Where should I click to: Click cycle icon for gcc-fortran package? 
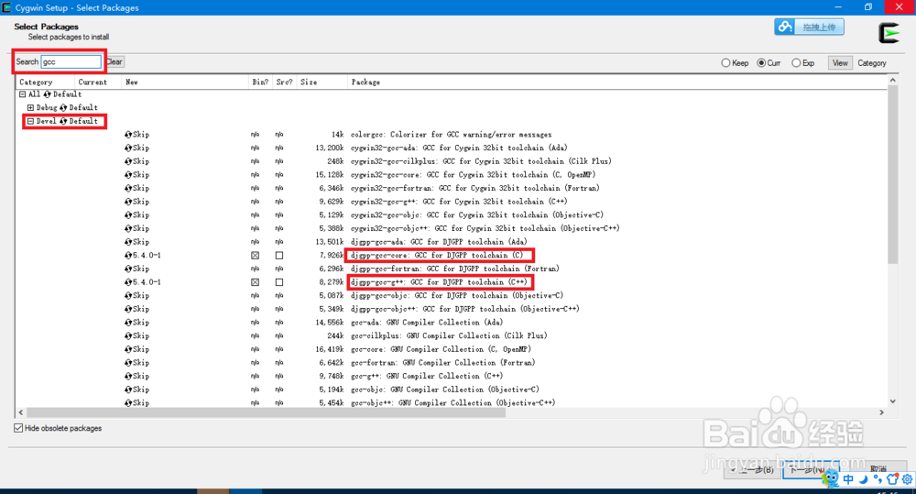tap(128, 363)
